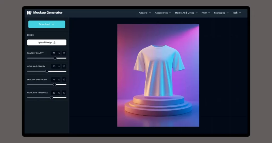The height and width of the screenshot is (143, 272).
Task: Reset the Highlight Opacity value
Action: 64,66
